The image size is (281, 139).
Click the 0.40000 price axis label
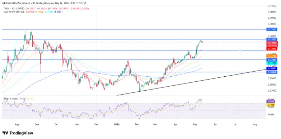pos(272,12)
